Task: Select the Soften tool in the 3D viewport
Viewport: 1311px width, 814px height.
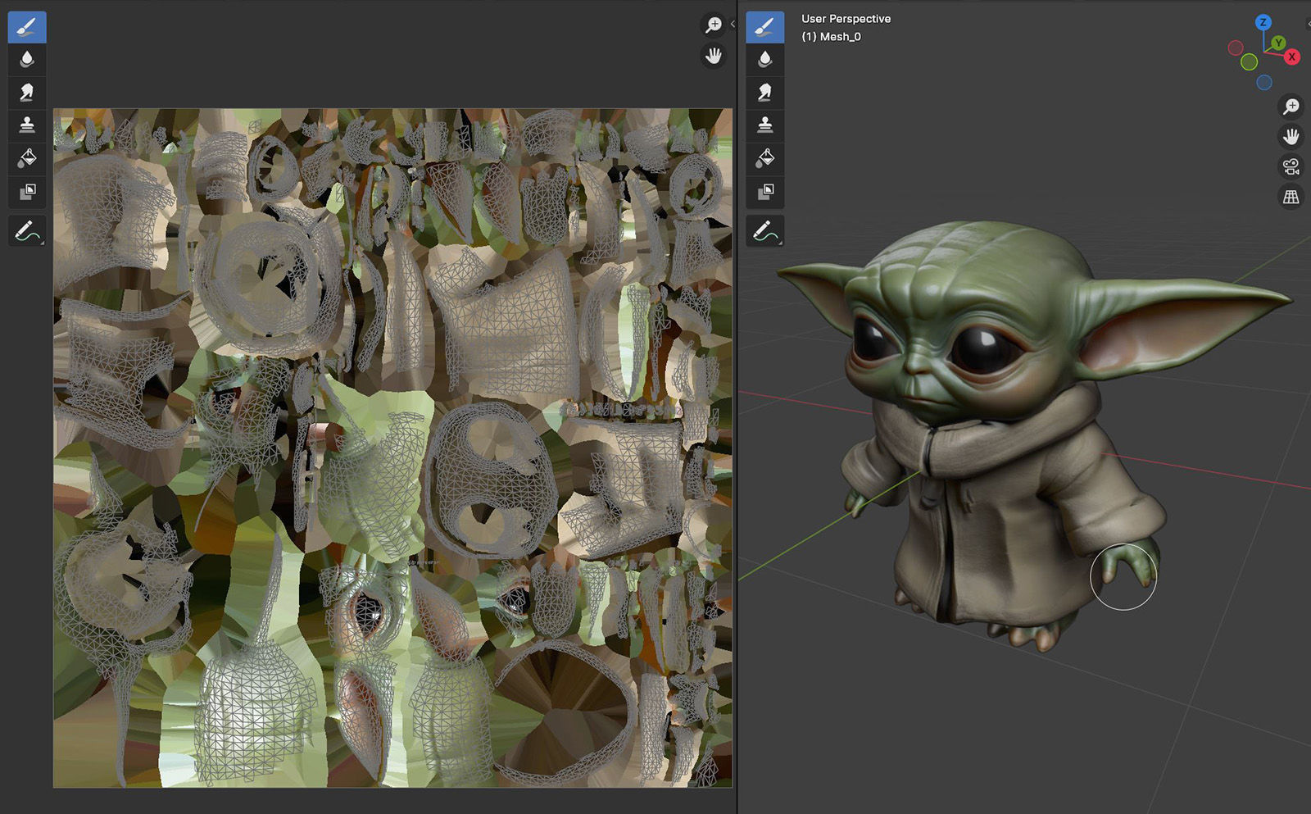Action: point(764,60)
